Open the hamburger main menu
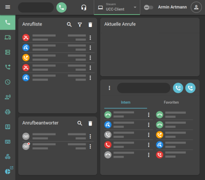The width and height of the screenshot is (205, 180). pyautogui.click(x=8, y=7)
